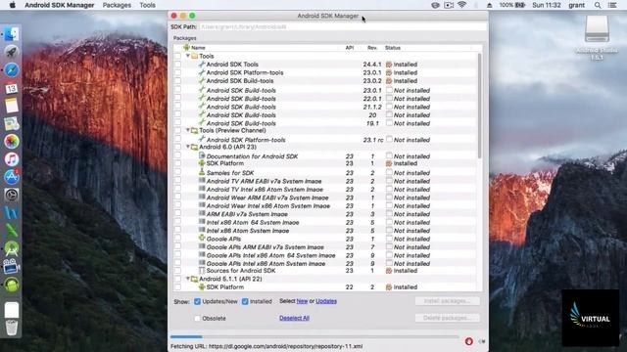
Task: Check the Documentation for Android SDK checkbox
Action: coord(177,156)
